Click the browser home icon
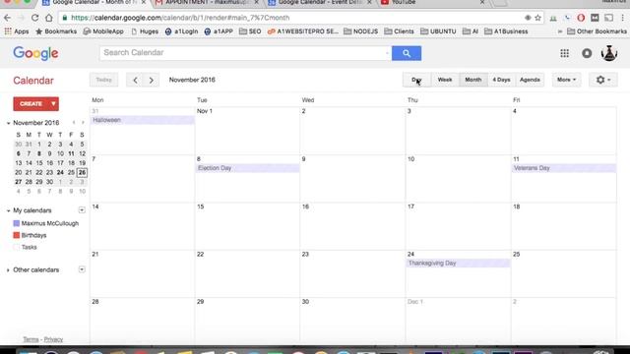 (48, 18)
